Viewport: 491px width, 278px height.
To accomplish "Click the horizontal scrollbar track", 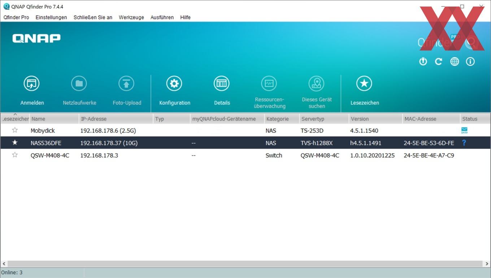I will tap(245, 264).
